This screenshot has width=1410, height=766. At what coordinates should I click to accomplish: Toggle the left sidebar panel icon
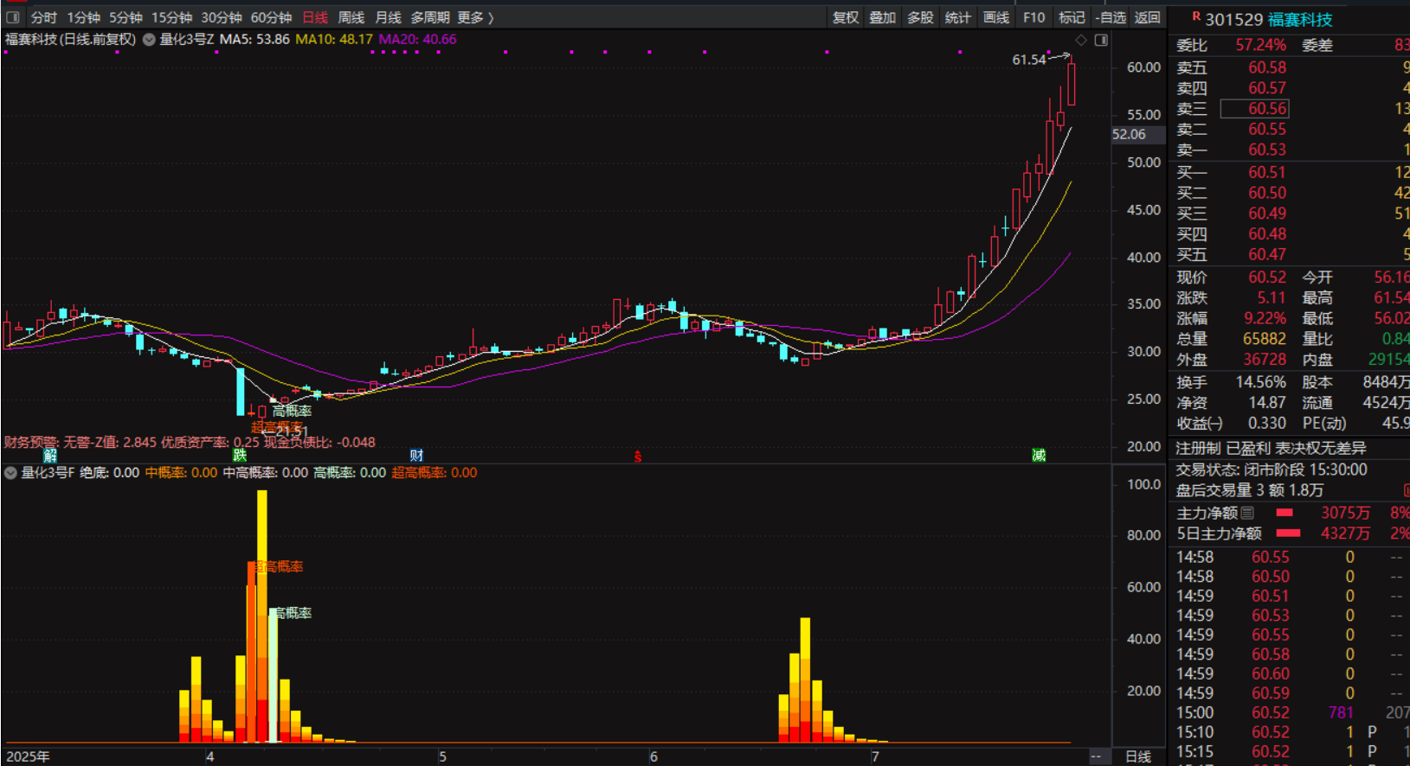pos(13,17)
